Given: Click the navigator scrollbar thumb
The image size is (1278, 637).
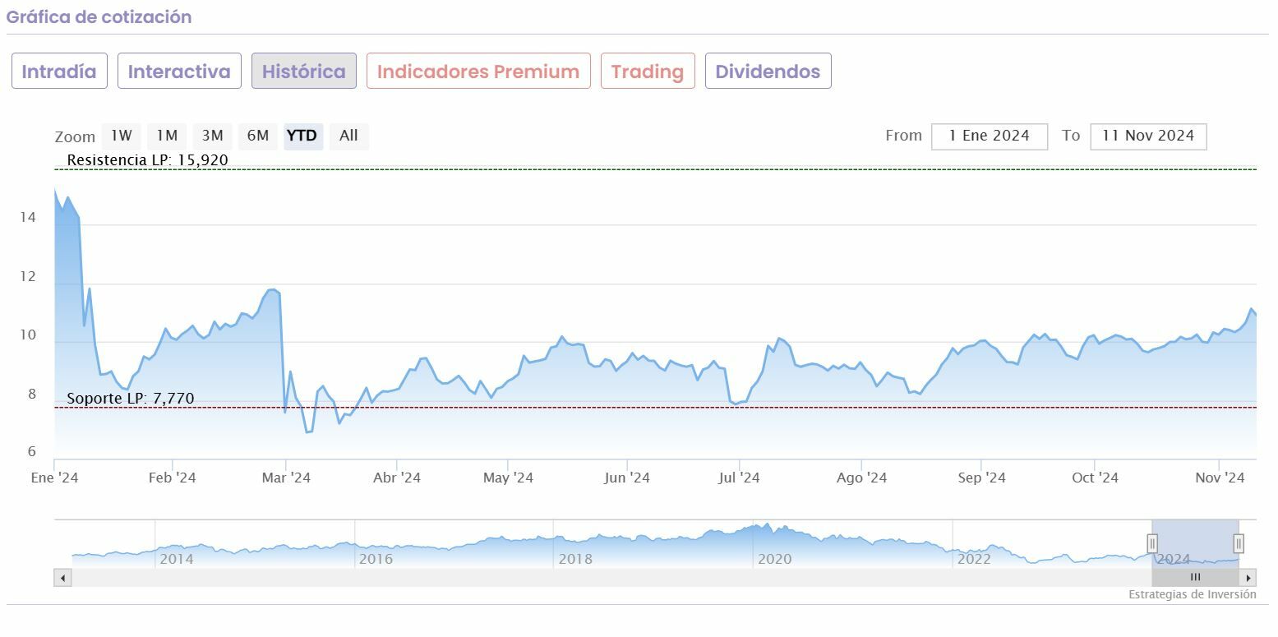Looking at the screenshot, I should pos(1195,578).
